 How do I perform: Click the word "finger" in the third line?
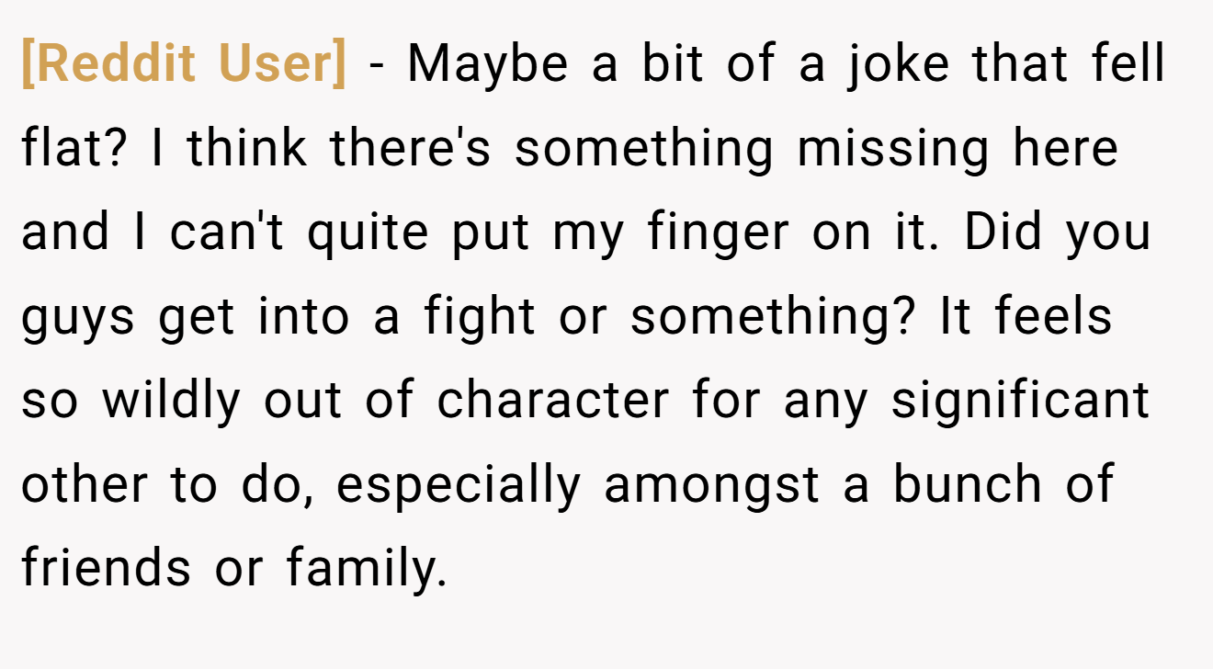pyautogui.click(x=717, y=232)
